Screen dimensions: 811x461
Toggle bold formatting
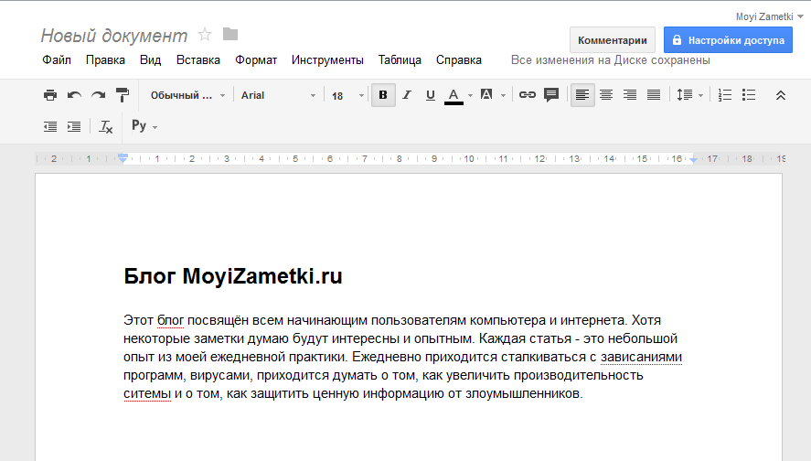pos(383,95)
